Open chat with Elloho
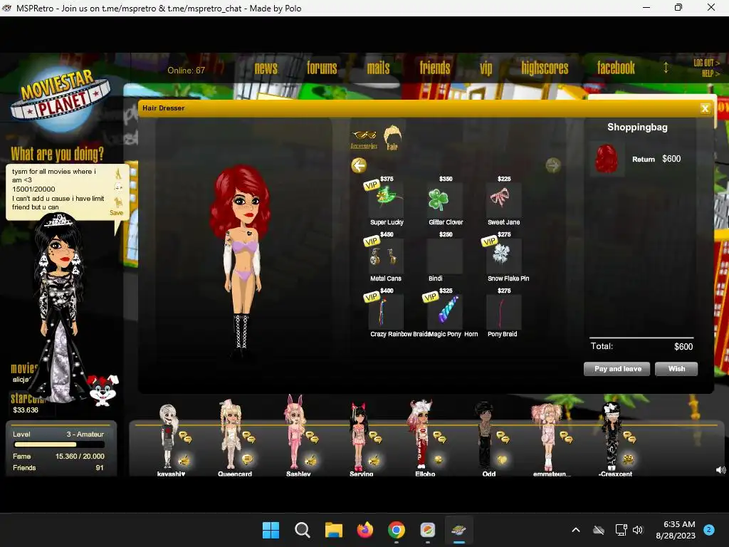Screen dimensions: 729x547 pos(439,437)
